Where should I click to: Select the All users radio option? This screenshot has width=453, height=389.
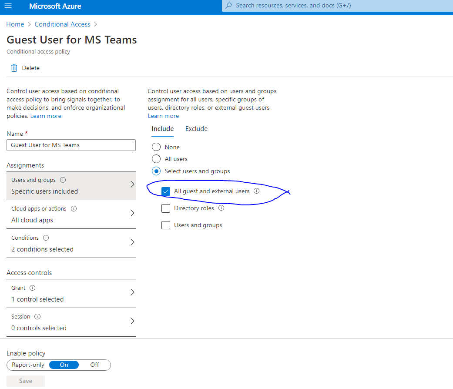coord(156,159)
